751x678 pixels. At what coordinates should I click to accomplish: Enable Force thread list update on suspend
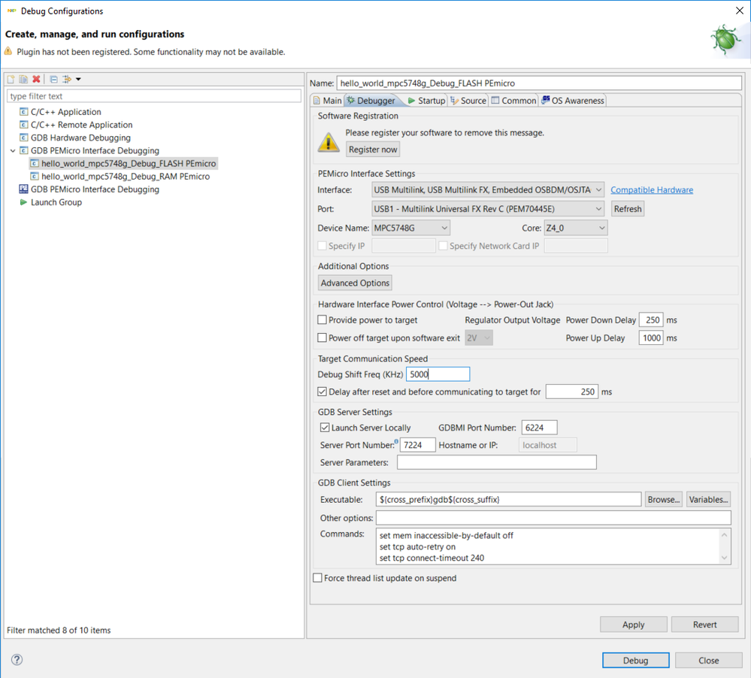(x=317, y=577)
